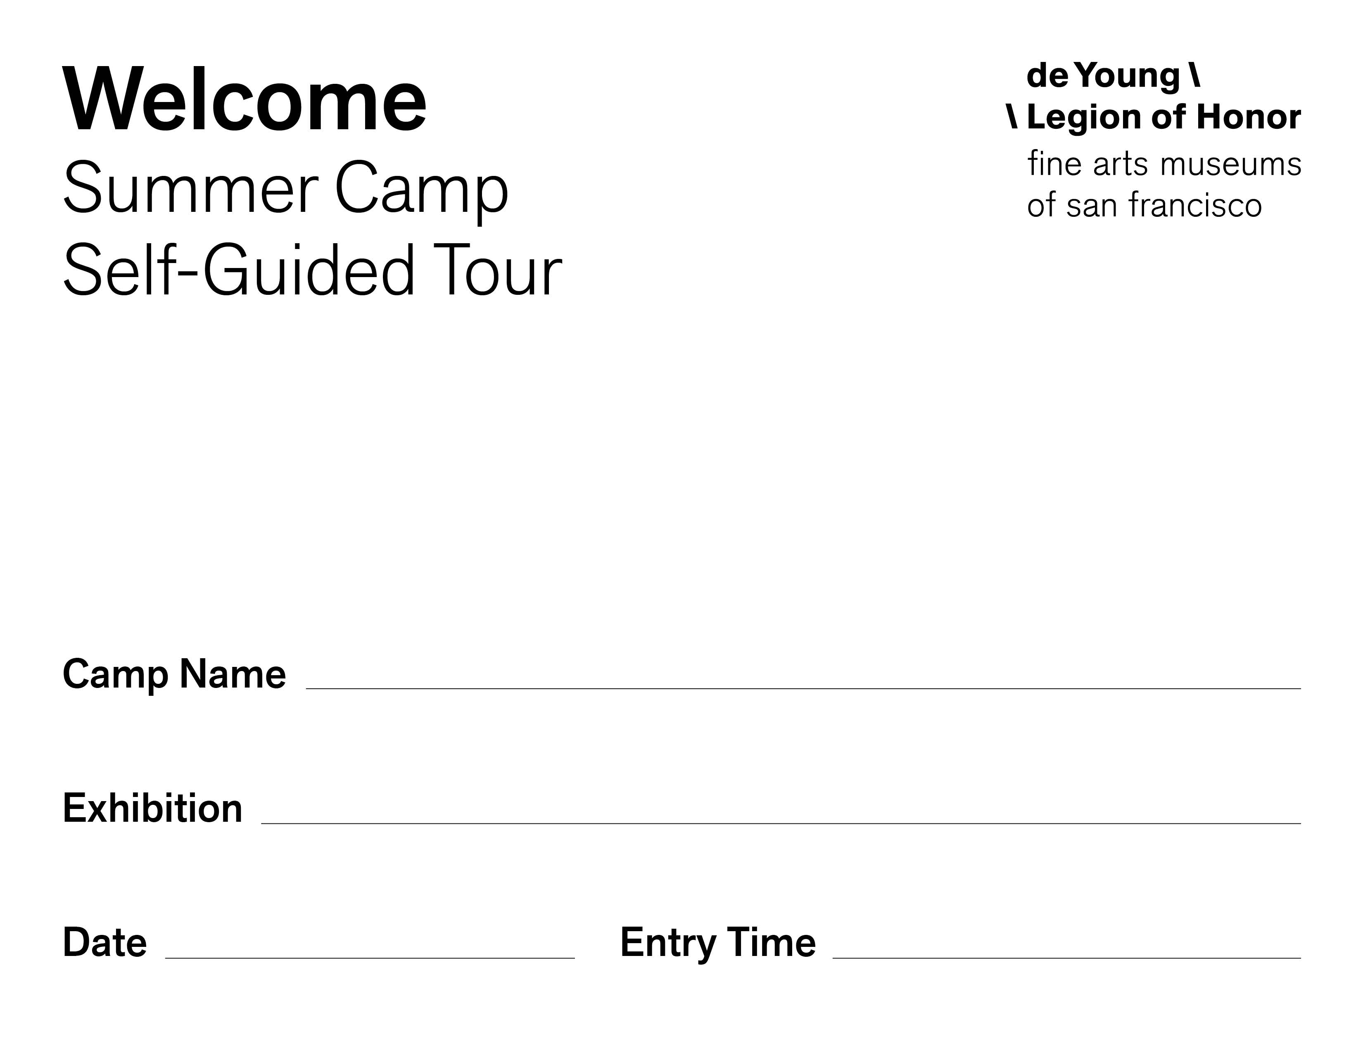Select the bold Date label
The height and width of the screenshot is (1053, 1363).
pos(105,942)
